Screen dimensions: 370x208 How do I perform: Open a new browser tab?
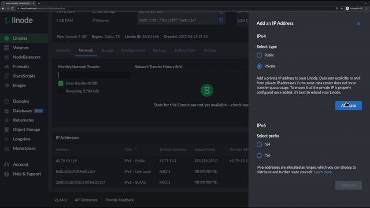point(39,3)
